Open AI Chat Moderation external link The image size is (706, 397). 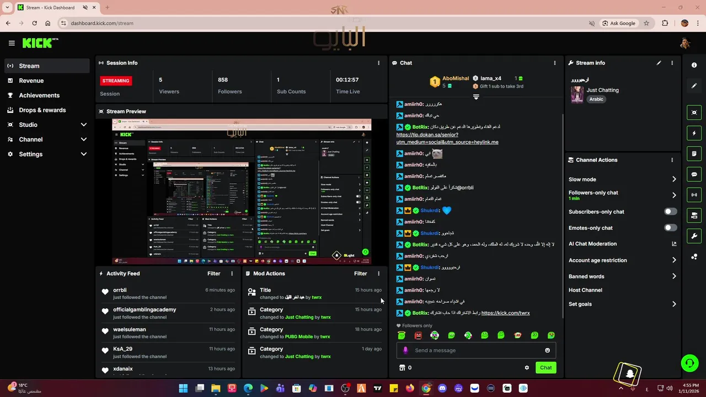coord(674,244)
